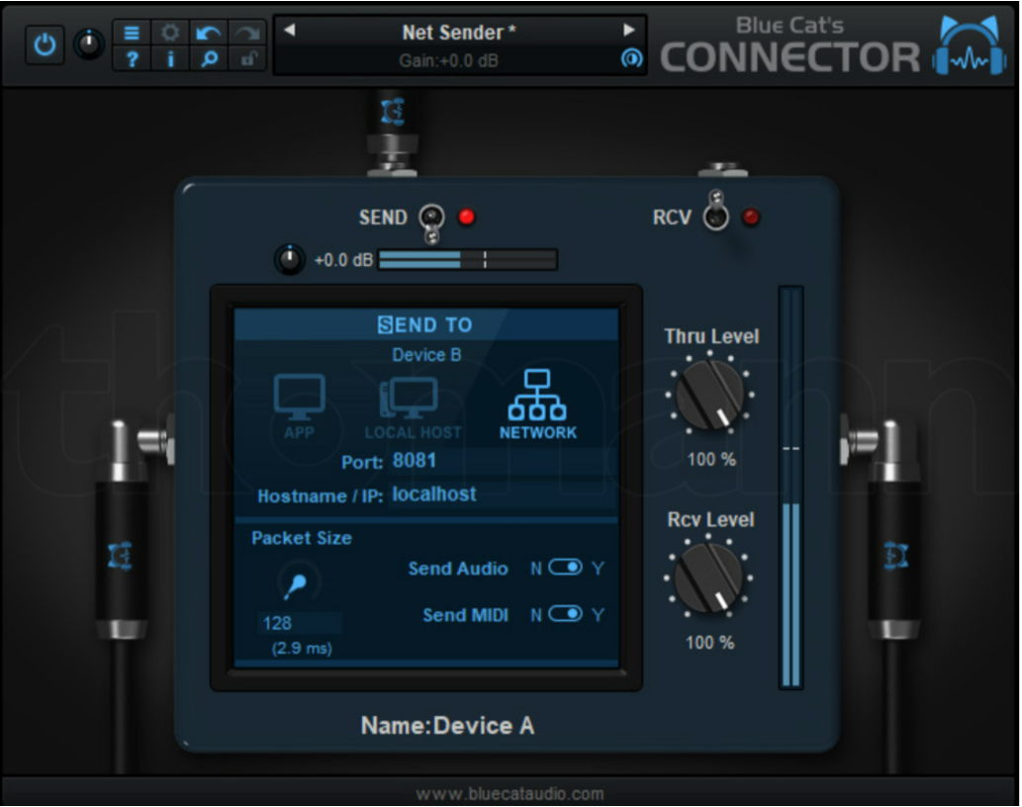This screenshot has height=807, width=1022.
Task: Click the Port field showing 8081
Action: [x=504, y=461]
